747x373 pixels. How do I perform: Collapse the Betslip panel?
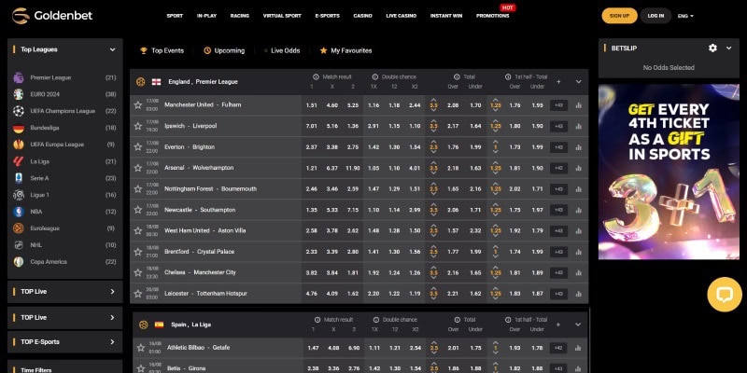(728, 48)
